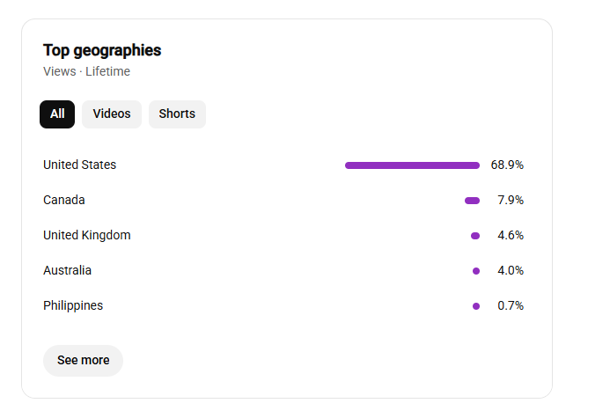The width and height of the screenshot is (610, 418).
Task: Open the See more button
Action: [84, 361]
